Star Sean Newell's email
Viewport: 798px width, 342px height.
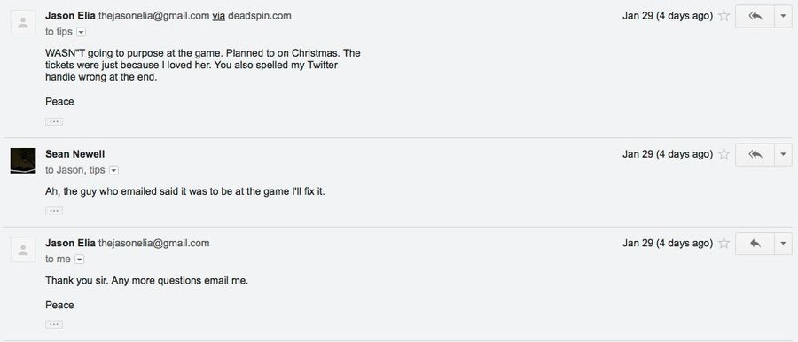pos(724,154)
